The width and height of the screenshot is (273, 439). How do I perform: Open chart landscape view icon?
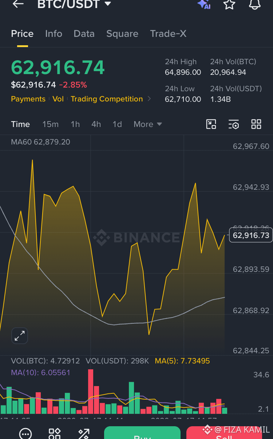(211, 124)
